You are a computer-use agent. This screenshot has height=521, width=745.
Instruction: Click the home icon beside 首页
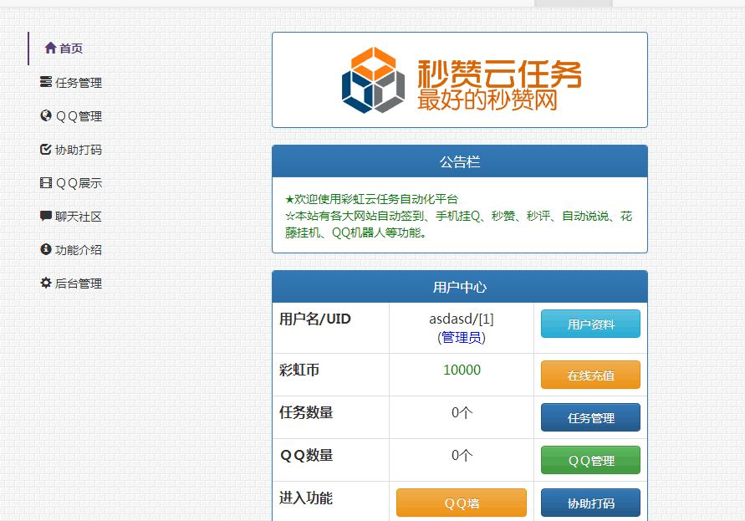pos(50,48)
